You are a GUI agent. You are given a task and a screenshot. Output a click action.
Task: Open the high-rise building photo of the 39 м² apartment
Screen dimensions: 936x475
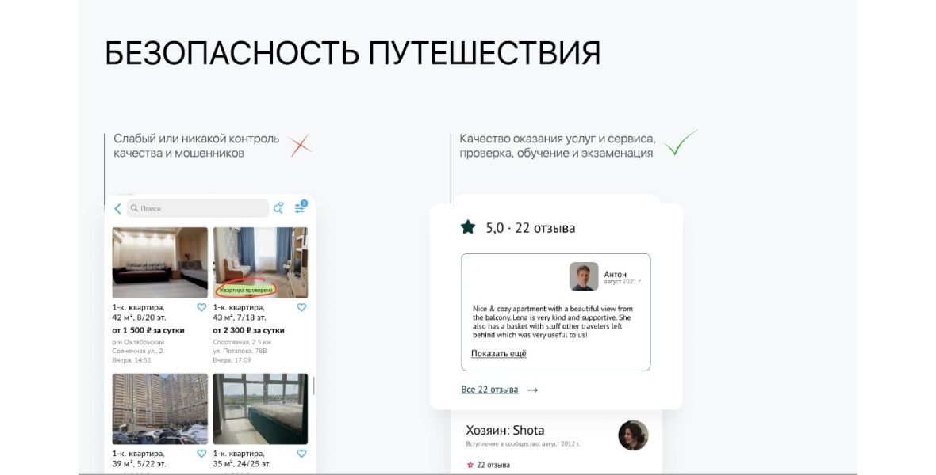(160, 408)
